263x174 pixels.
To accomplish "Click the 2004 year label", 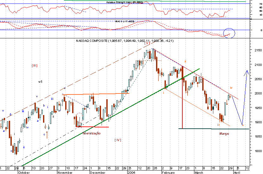I will 132,172.
